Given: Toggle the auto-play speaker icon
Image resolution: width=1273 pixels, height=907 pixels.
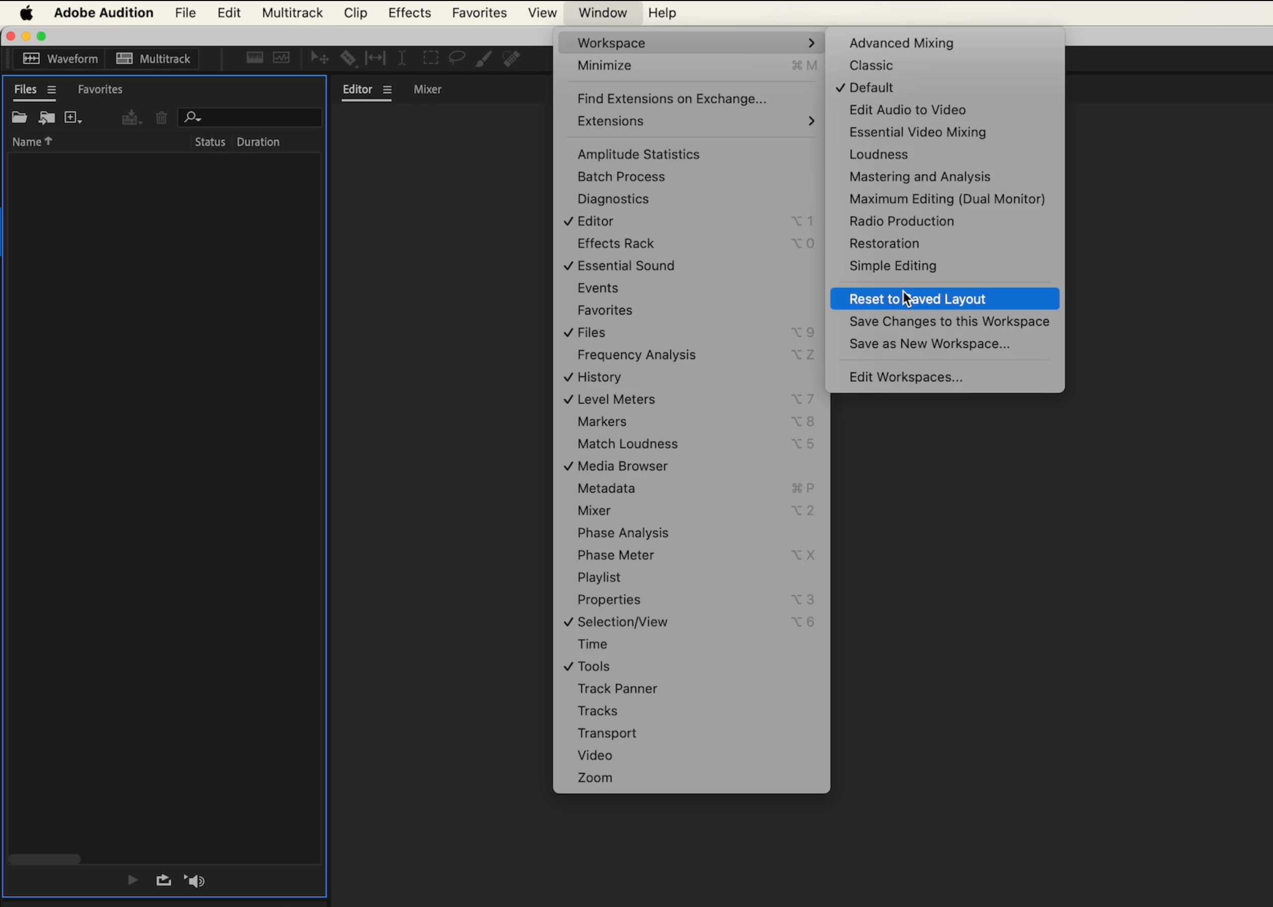Looking at the screenshot, I should click(195, 881).
